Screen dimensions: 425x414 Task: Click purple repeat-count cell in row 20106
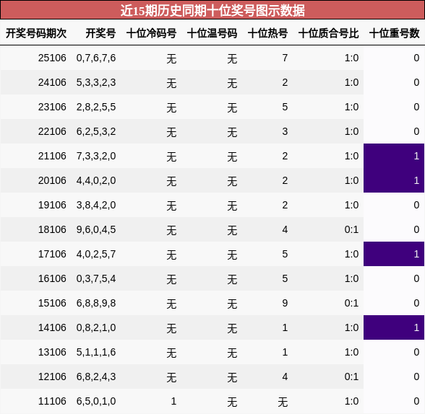click(x=394, y=180)
